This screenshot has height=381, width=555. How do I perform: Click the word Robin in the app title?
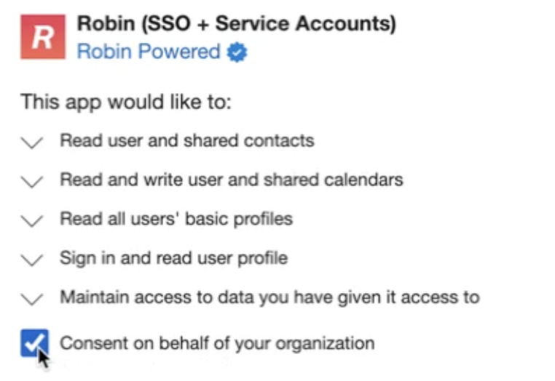106,24
